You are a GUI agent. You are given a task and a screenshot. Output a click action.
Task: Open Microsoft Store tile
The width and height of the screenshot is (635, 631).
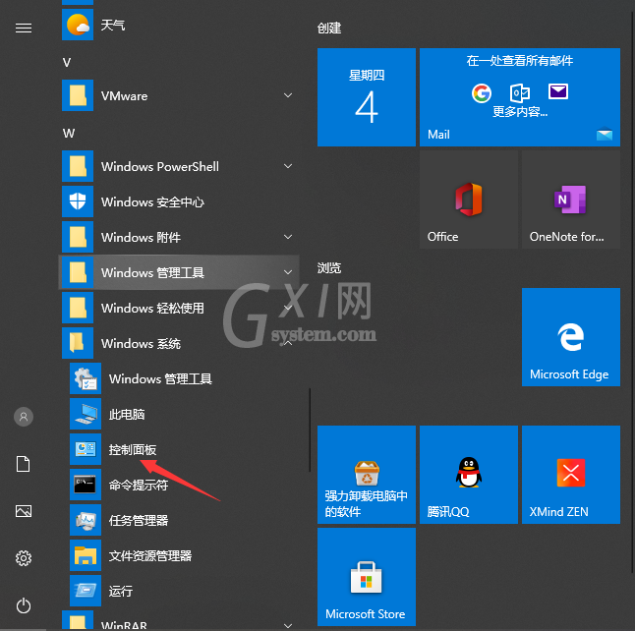coord(367,577)
